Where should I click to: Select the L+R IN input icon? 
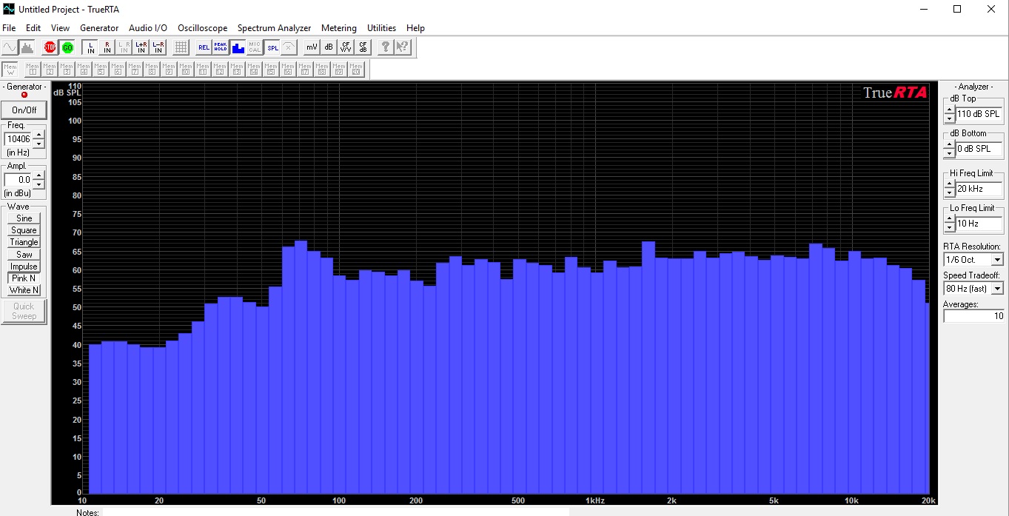coord(141,47)
